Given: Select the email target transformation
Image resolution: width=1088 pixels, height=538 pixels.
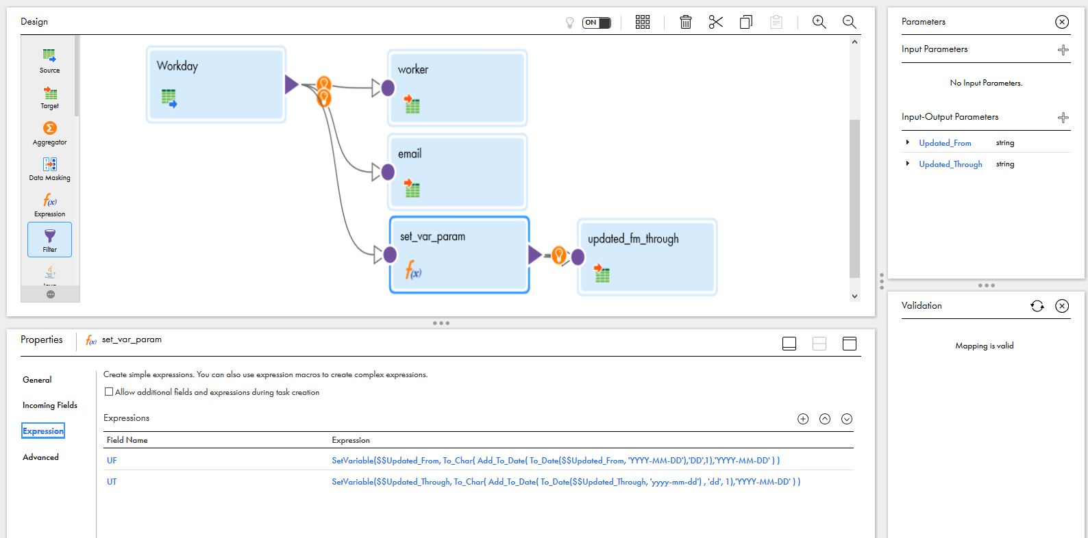Looking at the screenshot, I should (458, 172).
